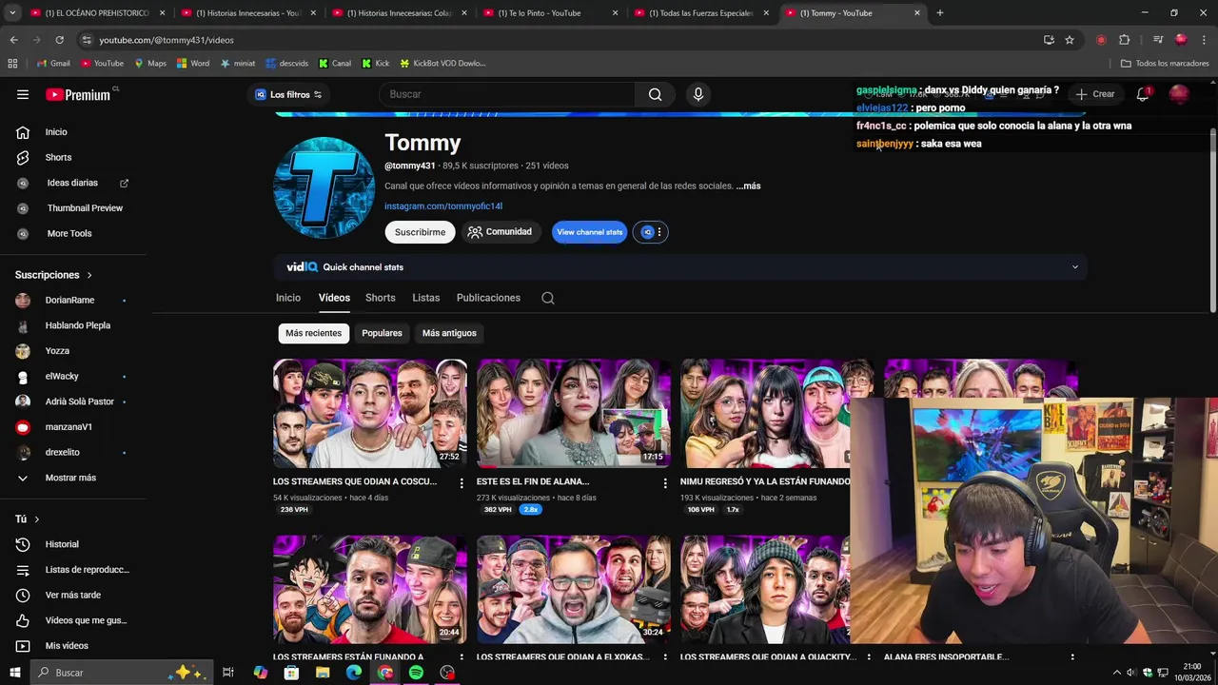Open the Kick bookmark
This screenshot has height=685, width=1218.
[374, 64]
